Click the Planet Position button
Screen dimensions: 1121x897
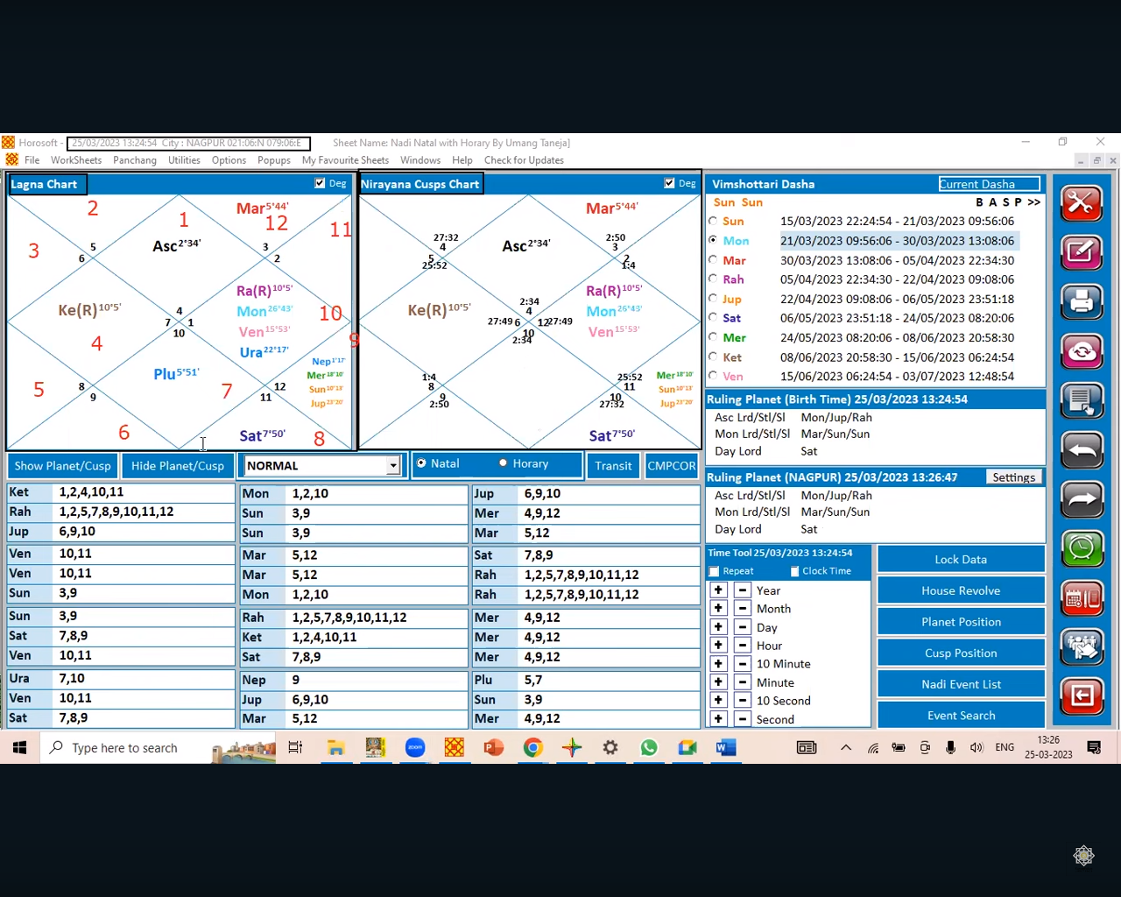[961, 622]
